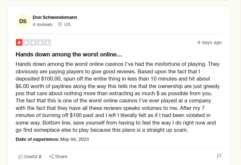Mark the review as Useful
The height and width of the screenshot is (165, 241).
pyautogui.click(x=30, y=157)
